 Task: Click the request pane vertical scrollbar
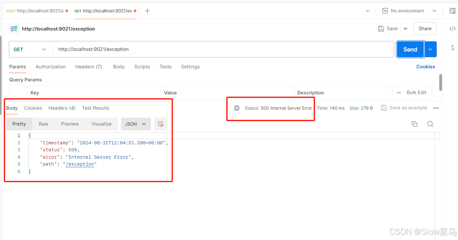pos(441,82)
